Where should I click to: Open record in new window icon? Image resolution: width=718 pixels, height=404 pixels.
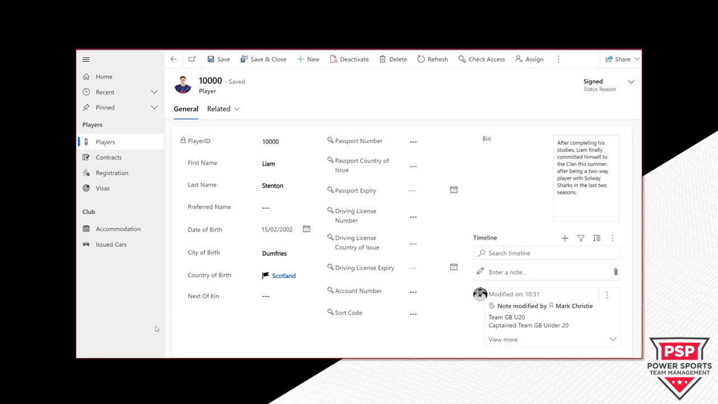[192, 59]
